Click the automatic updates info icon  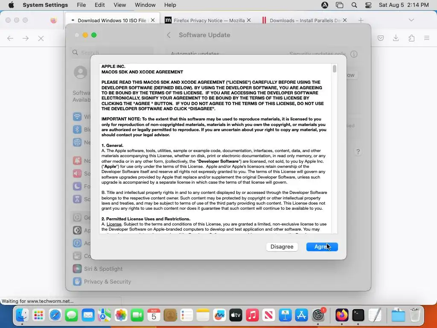click(354, 54)
